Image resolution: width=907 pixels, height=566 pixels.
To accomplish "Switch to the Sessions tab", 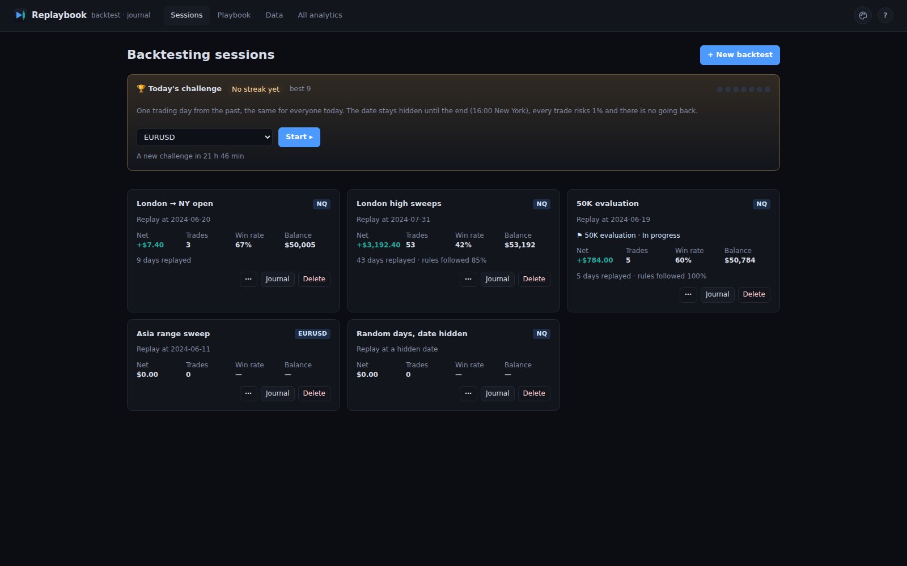I will pyautogui.click(x=187, y=15).
